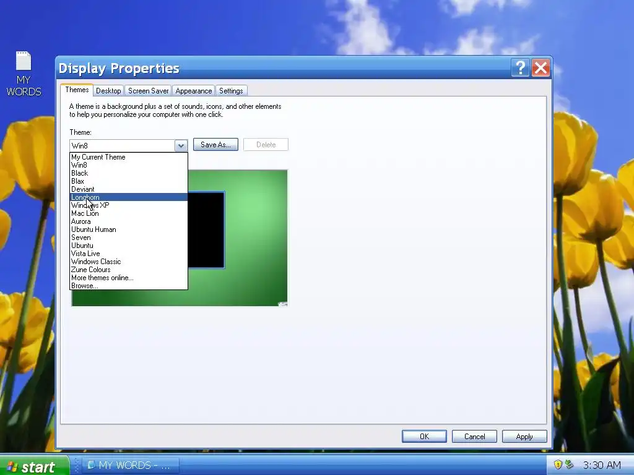Open the Appearance tab
Screen dimensions: 634x475
tap(194, 91)
